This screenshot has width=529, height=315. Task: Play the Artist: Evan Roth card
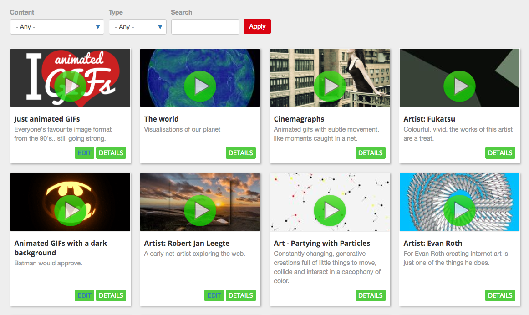tap(459, 210)
